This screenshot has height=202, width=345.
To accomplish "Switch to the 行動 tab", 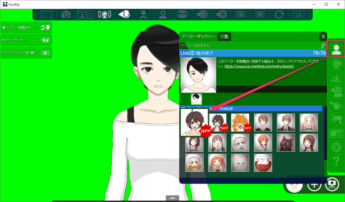I will [x=224, y=37].
